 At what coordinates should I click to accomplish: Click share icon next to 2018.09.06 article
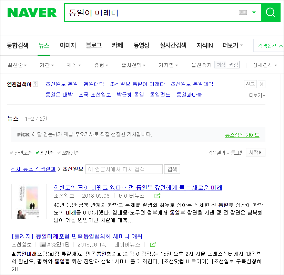[157, 196]
